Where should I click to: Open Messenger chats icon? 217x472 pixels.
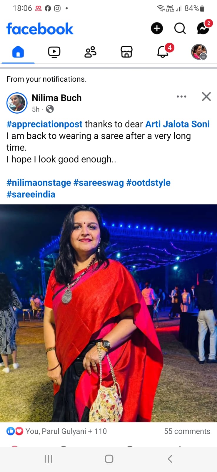tap(203, 28)
